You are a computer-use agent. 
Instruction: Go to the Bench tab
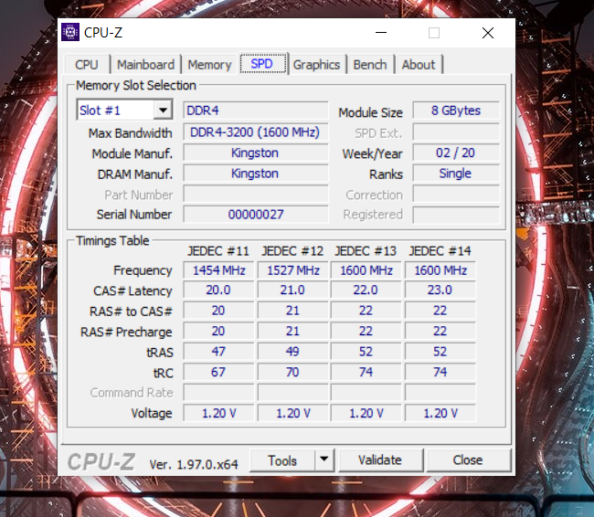370,65
